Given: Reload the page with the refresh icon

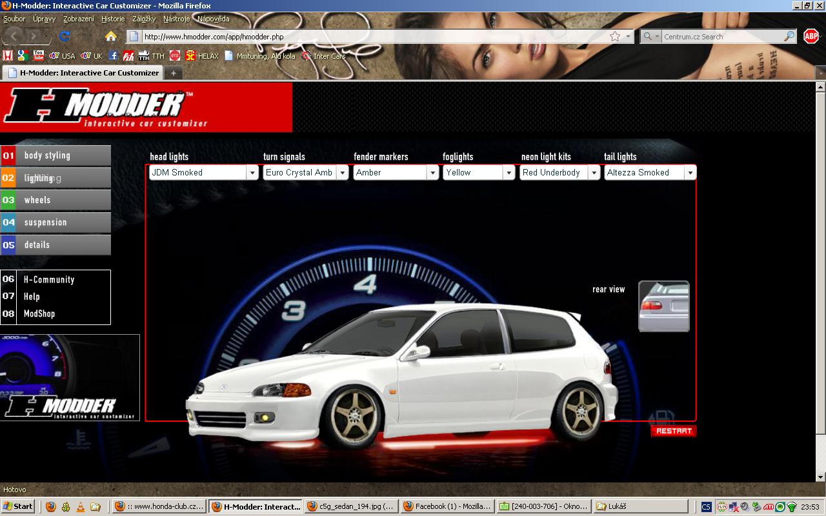Looking at the screenshot, I should (64, 36).
